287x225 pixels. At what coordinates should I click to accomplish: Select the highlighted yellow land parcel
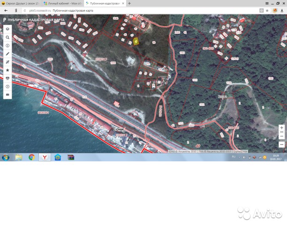click(x=136, y=42)
